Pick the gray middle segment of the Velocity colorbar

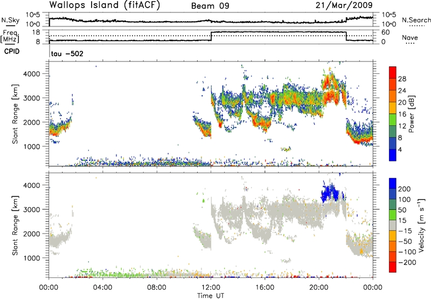tap(393, 225)
